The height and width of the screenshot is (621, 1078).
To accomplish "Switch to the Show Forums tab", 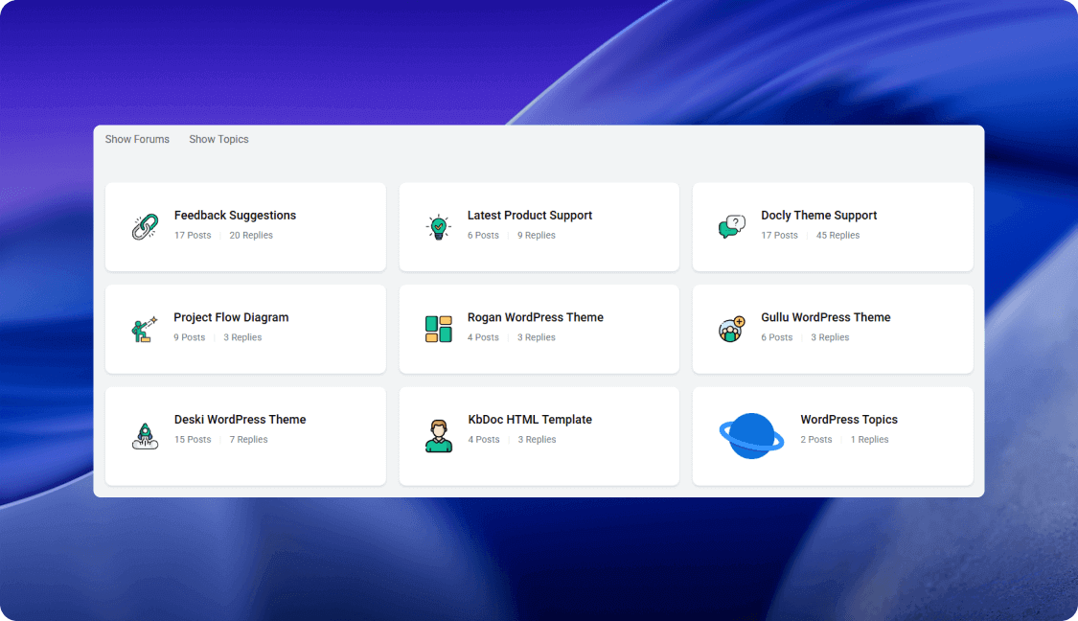I will tap(137, 139).
